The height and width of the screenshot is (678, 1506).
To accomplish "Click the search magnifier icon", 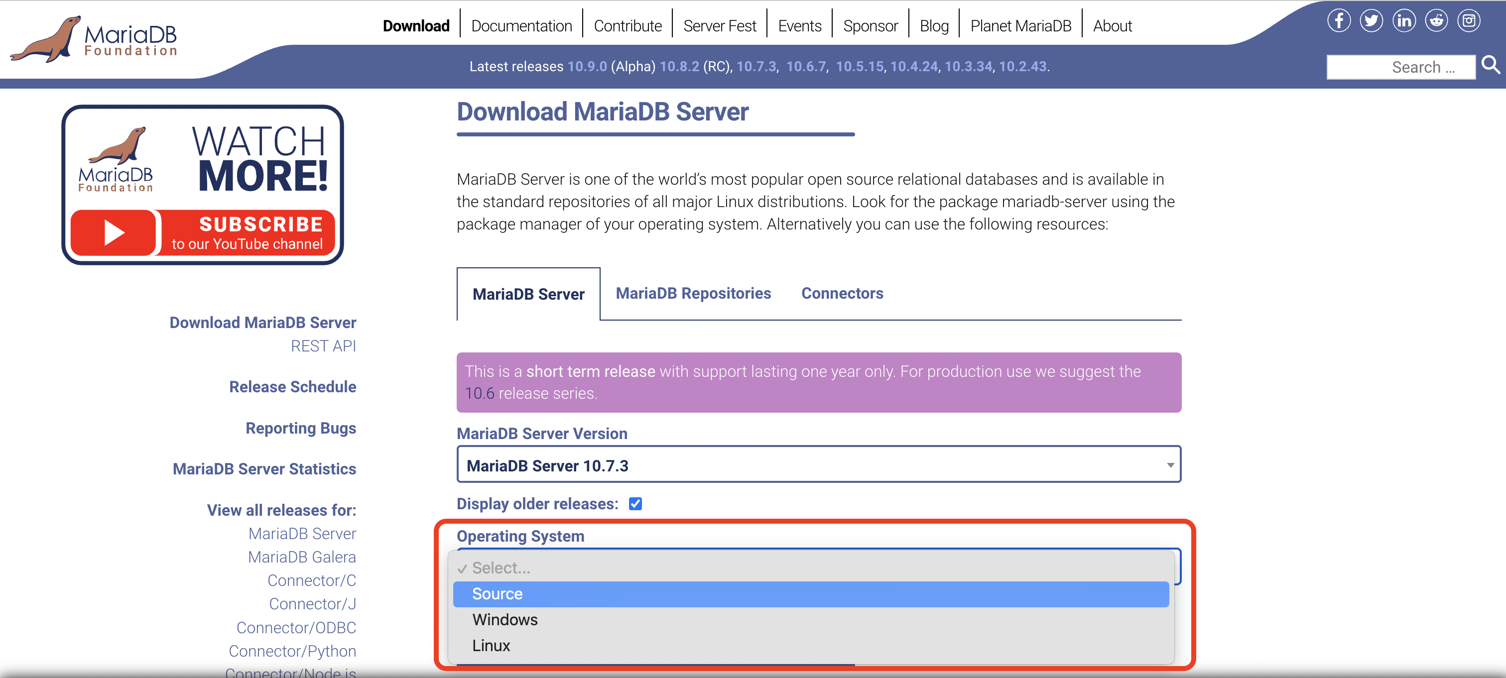I will coord(1490,65).
